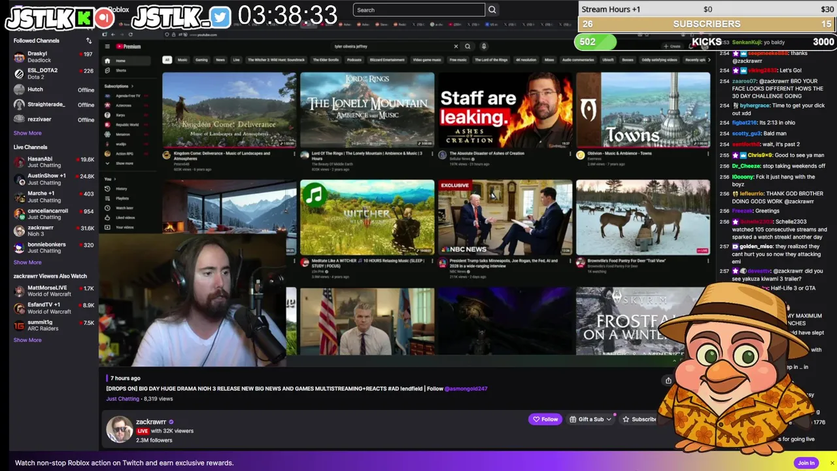Select the News filter chip

point(220,60)
